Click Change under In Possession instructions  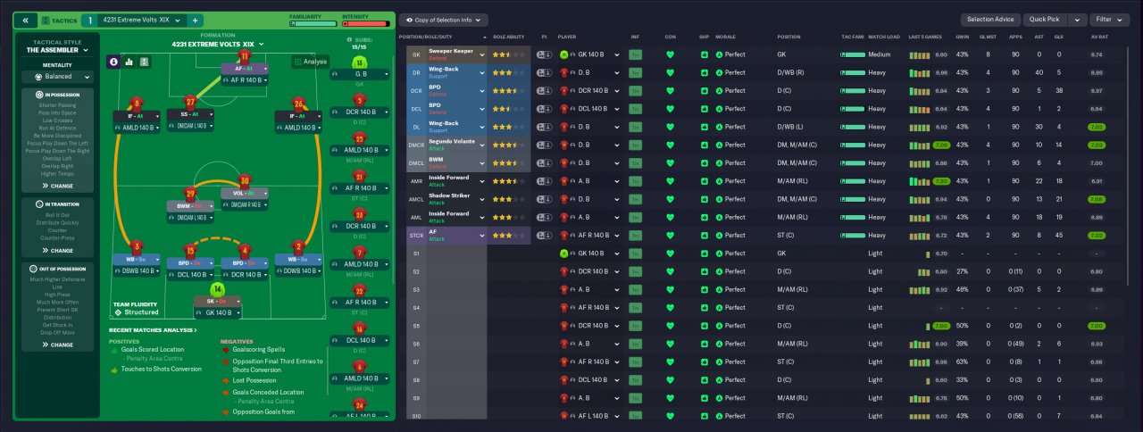[58, 186]
